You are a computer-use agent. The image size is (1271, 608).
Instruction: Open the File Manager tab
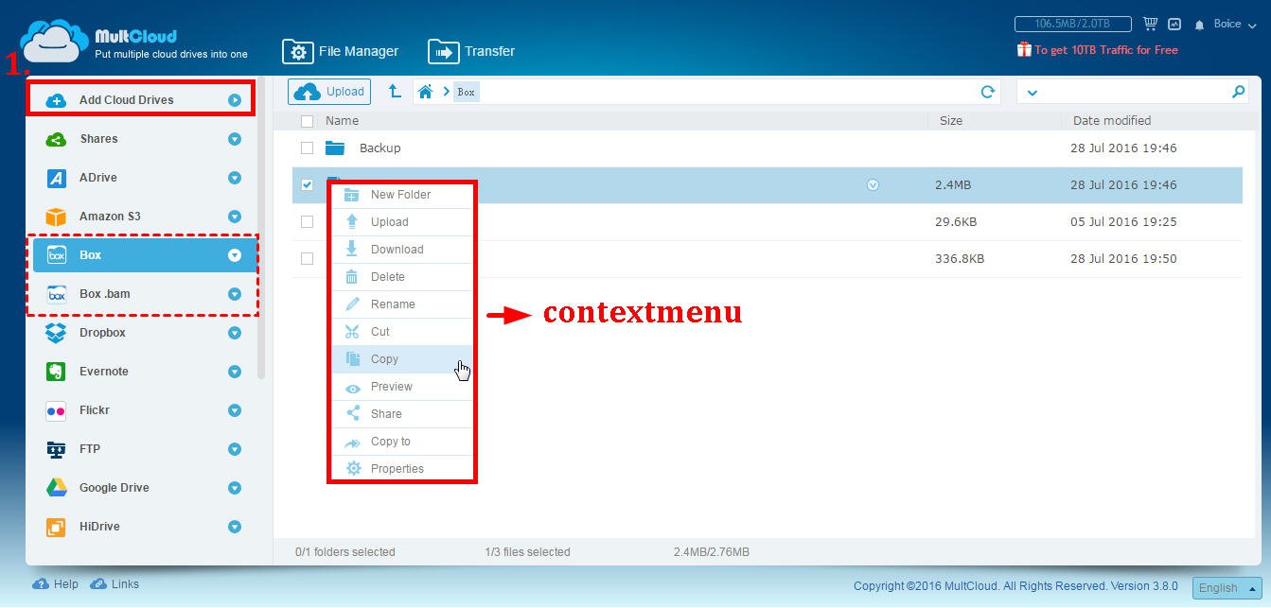coord(341,51)
